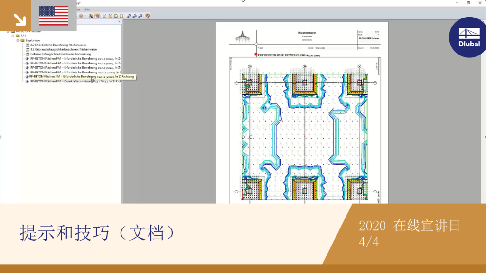The height and width of the screenshot is (273, 486).
Task: Click the dark hand-shaped icon before the highlighted button
Action: point(92,16)
